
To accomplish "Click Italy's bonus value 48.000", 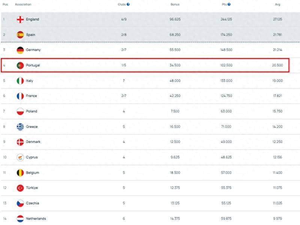I will point(175,81).
